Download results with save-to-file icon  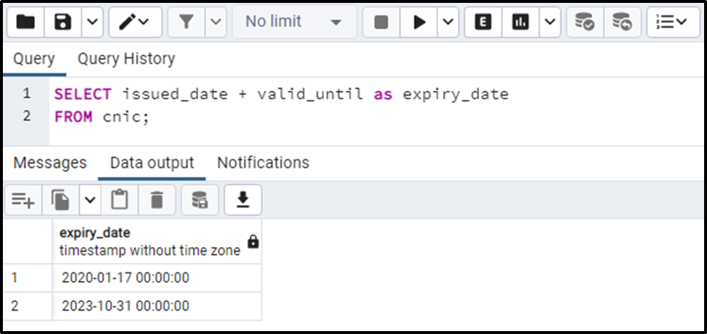[x=243, y=199]
